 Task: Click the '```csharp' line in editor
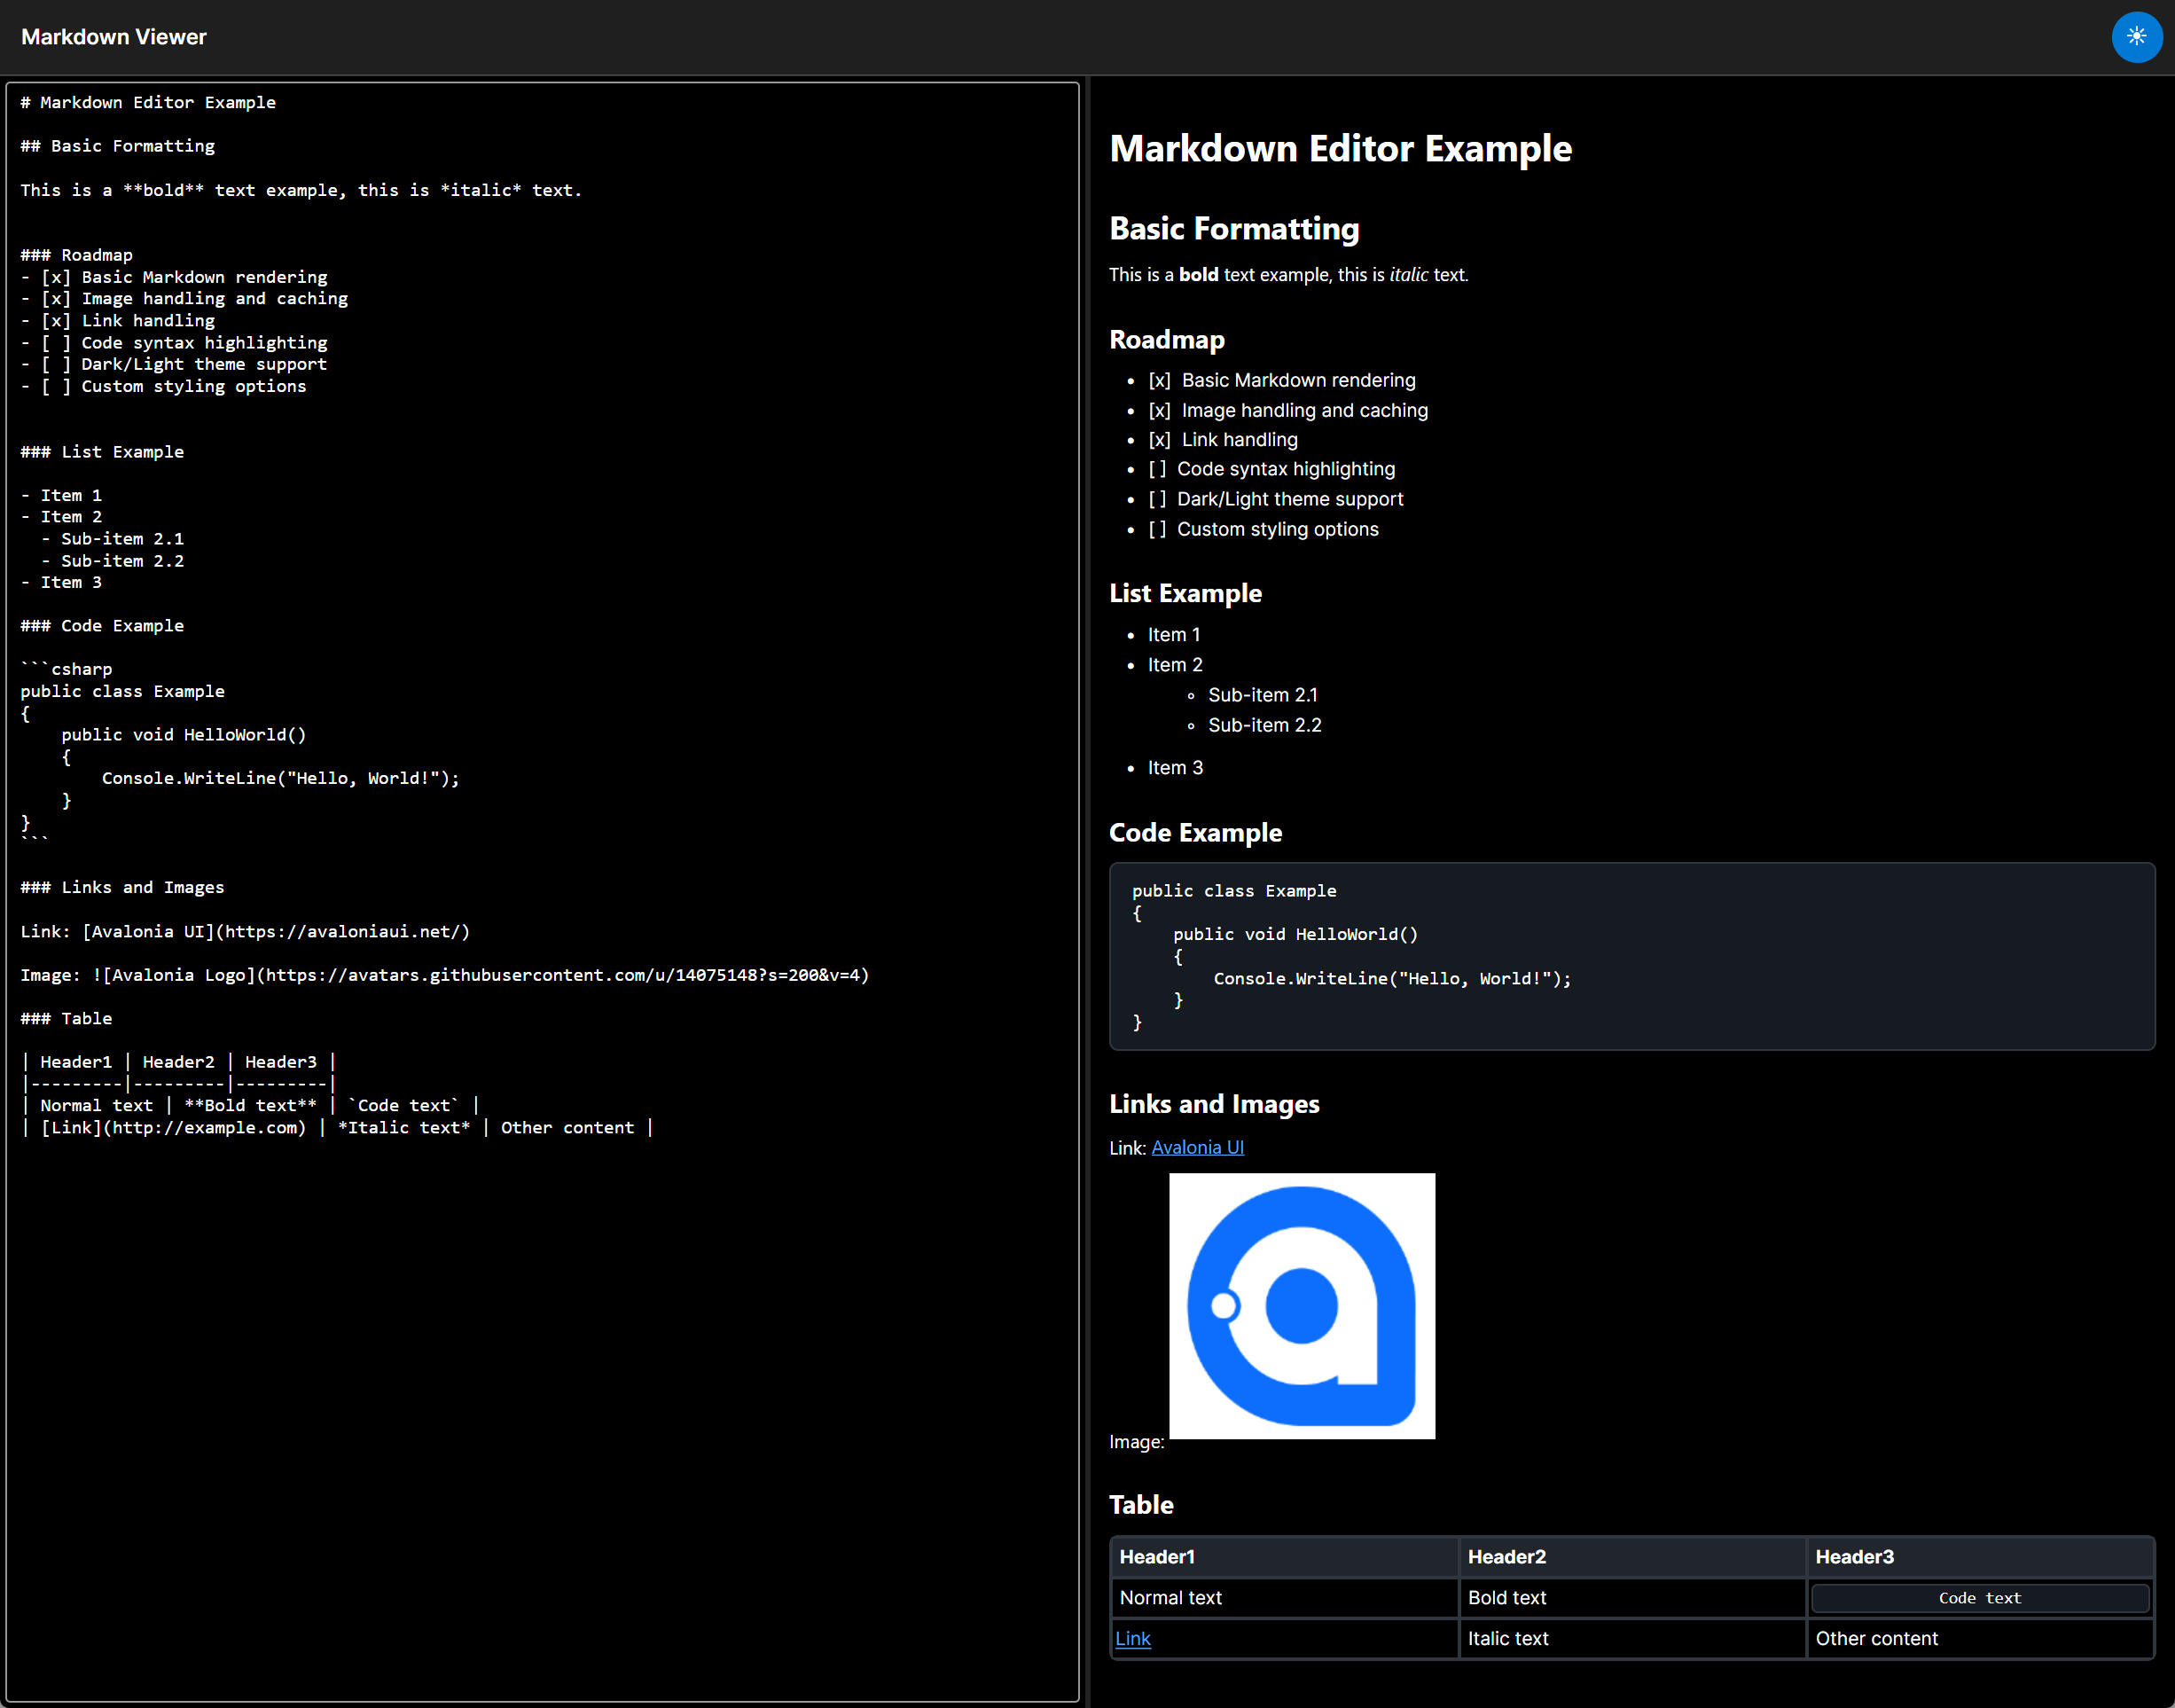(67, 669)
